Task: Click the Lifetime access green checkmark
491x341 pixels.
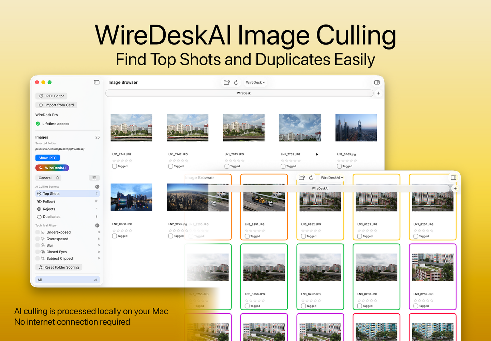Action: coord(38,124)
